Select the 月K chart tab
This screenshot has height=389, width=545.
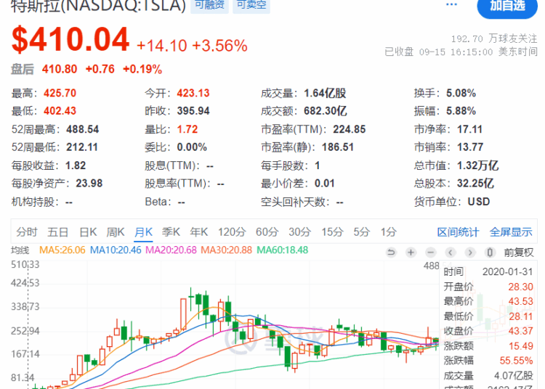144,232
